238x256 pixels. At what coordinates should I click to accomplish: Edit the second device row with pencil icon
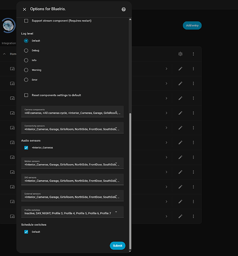pos(180,83)
